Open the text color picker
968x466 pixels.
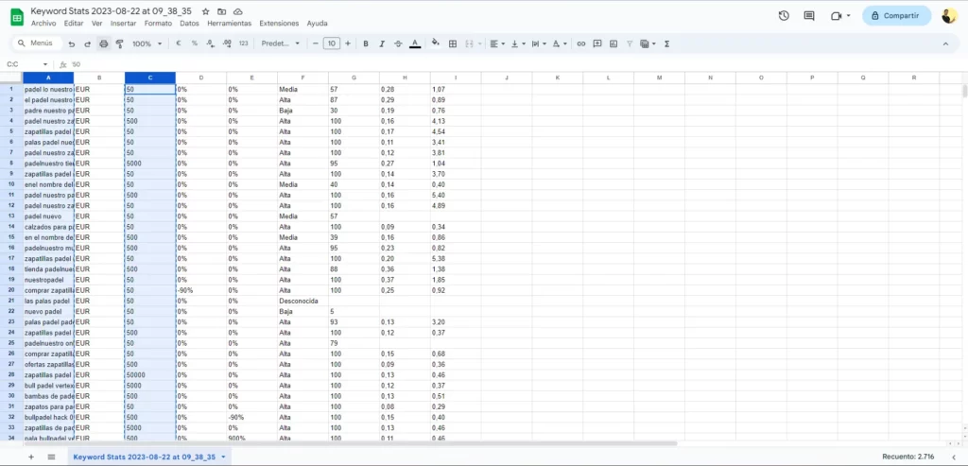click(x=415, y=43)
